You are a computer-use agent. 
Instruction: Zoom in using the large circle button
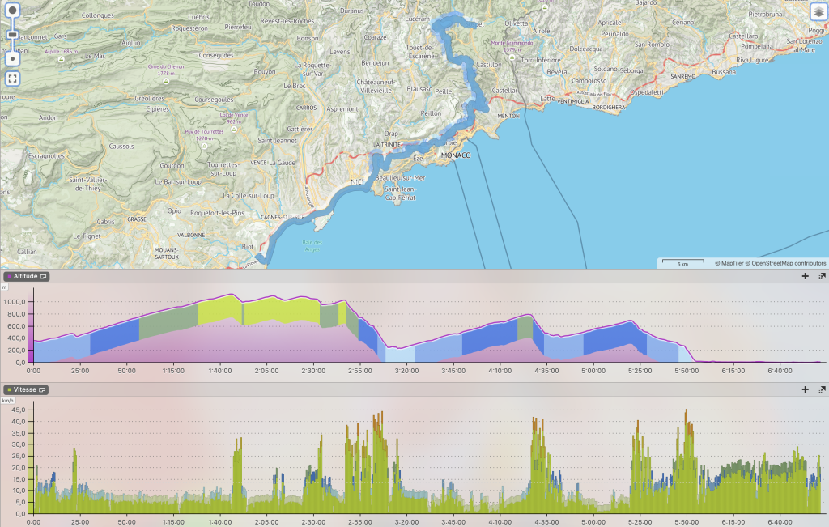(x=13, y=11)
